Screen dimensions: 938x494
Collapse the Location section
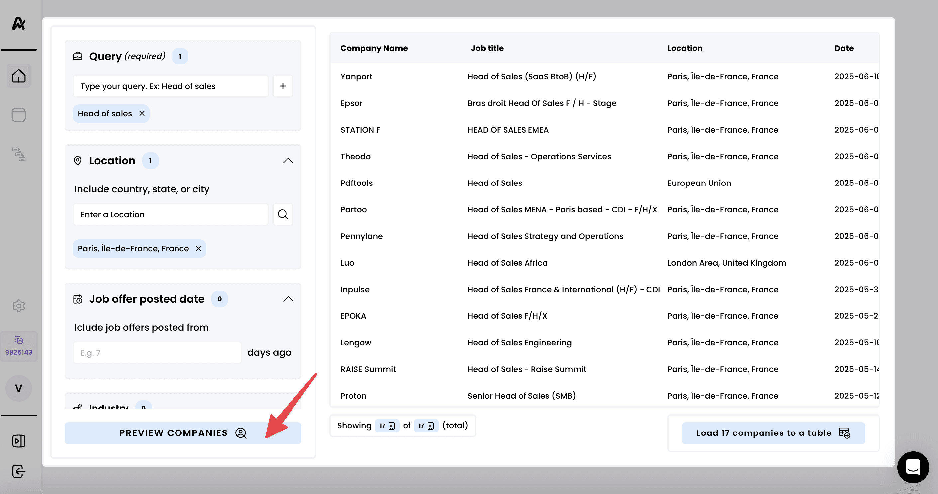click(288, 161)
